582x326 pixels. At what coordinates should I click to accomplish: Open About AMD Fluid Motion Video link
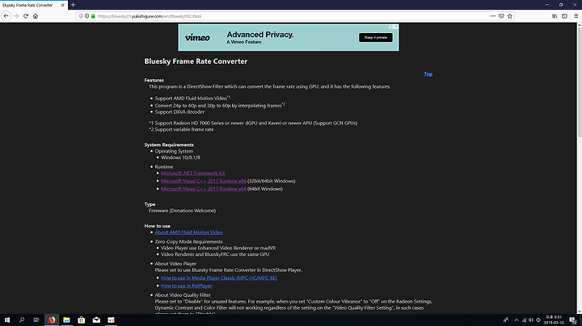pyautogui.click(x=188, y=232)
